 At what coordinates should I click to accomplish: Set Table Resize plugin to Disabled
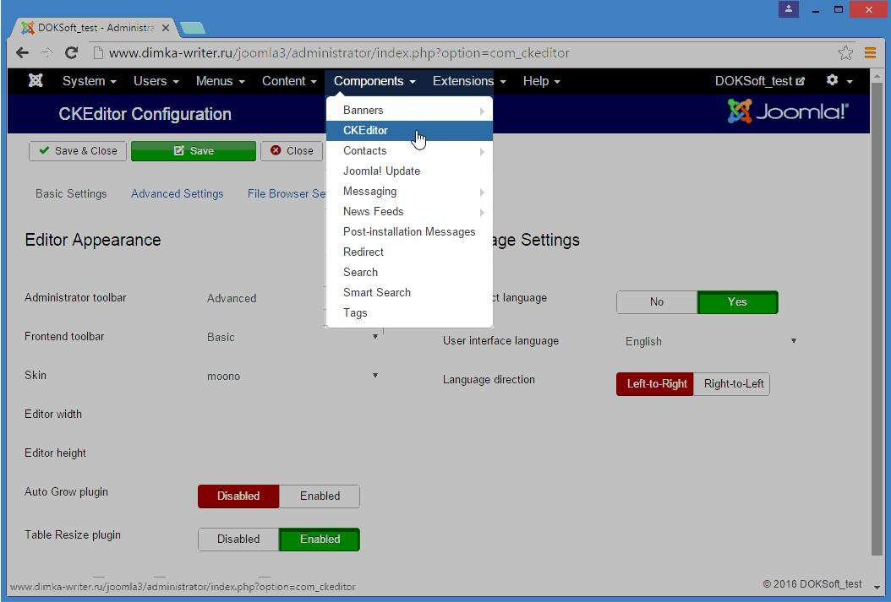[x=238, y=540]
